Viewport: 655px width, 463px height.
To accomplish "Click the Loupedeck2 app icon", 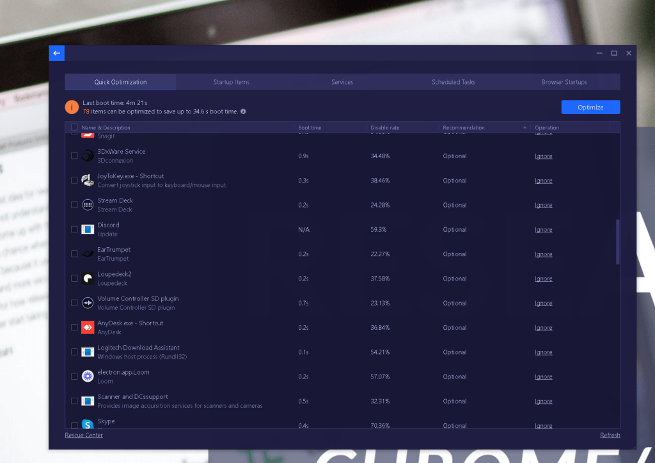I will click(x=88, y=278).
